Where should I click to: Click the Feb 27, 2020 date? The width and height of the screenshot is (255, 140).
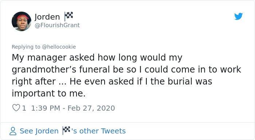[91, 108]
